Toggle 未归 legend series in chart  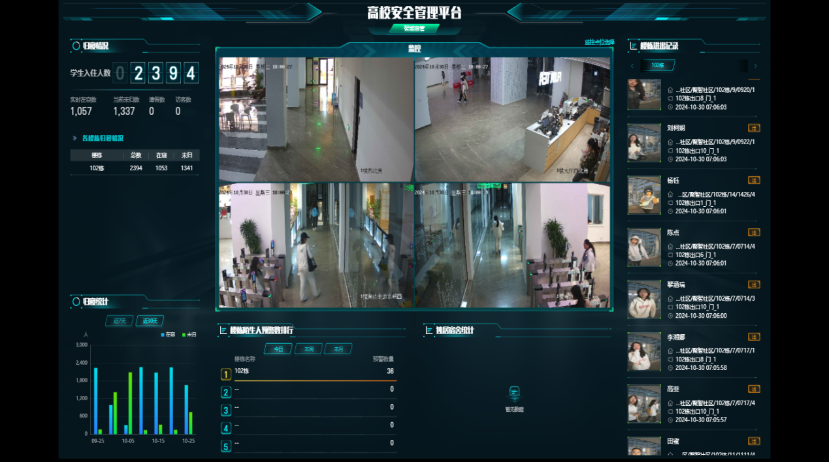(189, 334)
